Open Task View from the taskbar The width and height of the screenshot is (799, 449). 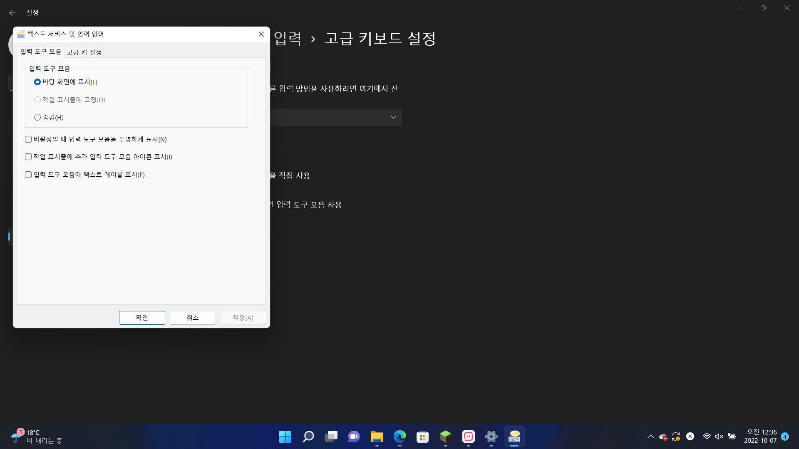pyautogui.click(x=331, y=437)
